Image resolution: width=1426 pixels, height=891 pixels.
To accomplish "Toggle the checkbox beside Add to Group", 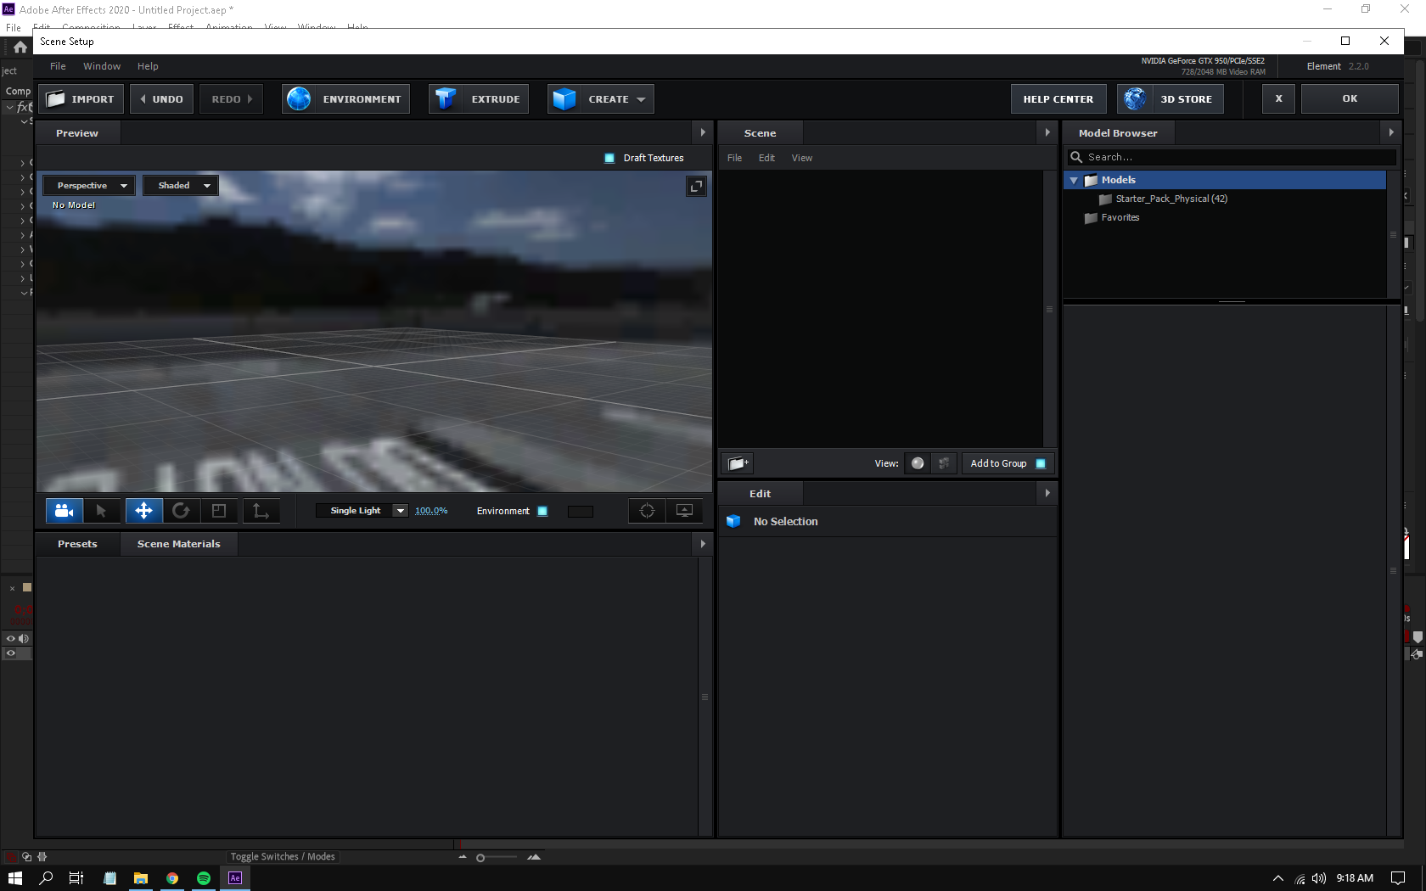I will click(x=1041, y=463).
